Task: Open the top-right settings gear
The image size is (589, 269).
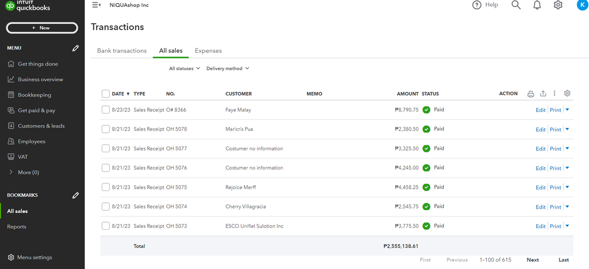Action: click(x=558, y=5)
